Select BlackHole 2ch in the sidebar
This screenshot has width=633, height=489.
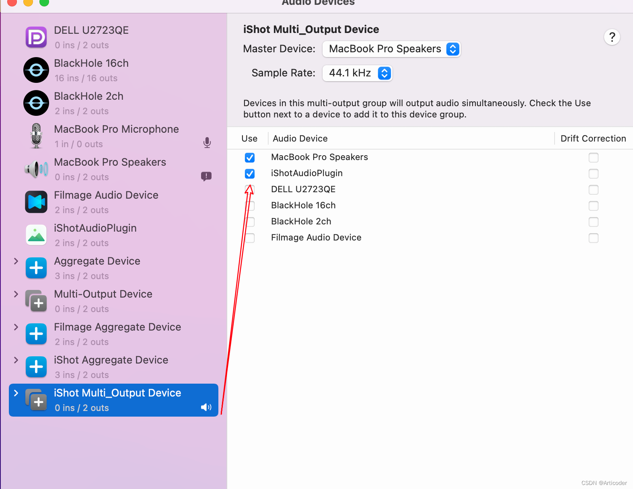click(113, 103)
